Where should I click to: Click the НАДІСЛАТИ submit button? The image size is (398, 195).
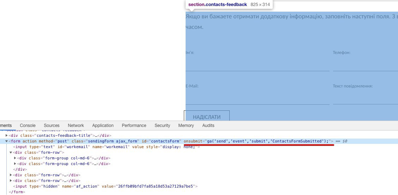point(207,116)
